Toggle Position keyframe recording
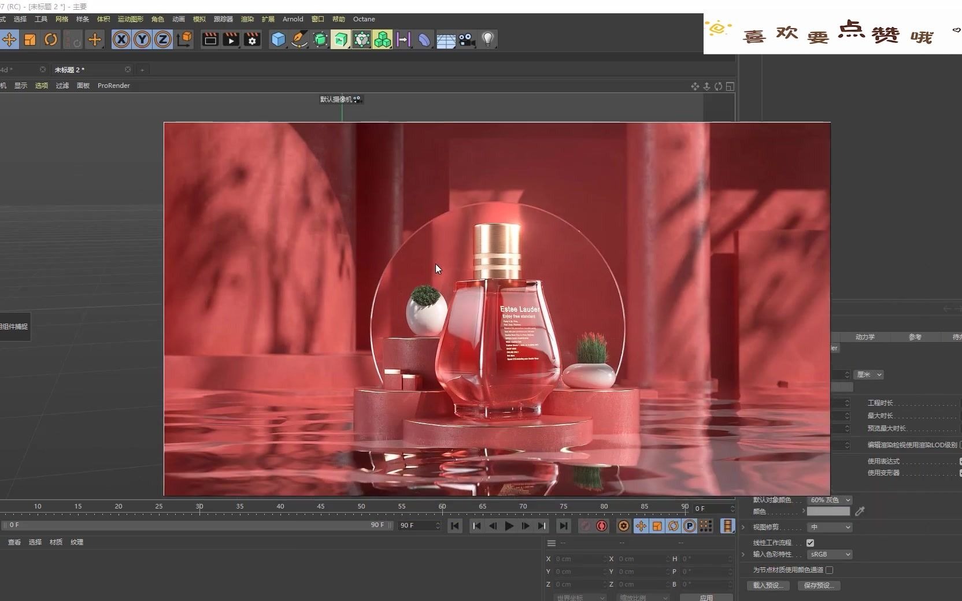The width and height of the screenshot is (962, 601). tap(641, 526)
